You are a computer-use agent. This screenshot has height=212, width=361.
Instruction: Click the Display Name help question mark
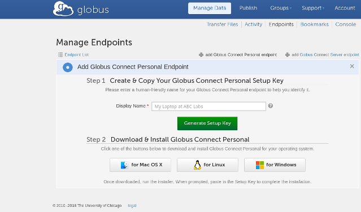tap(271, 105)
